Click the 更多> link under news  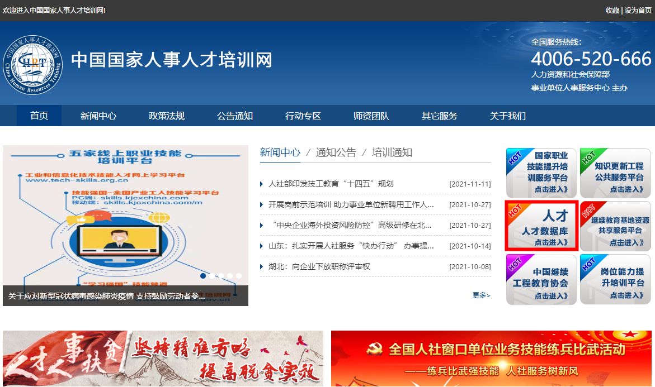pos(481,295)
